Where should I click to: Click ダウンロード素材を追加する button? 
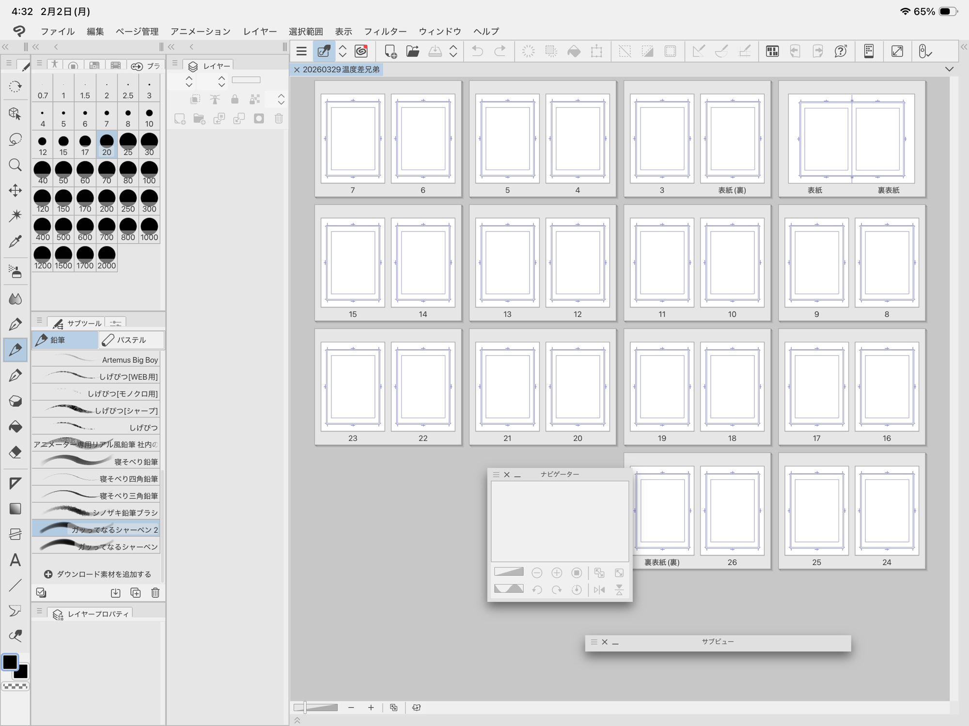(97, 574)
